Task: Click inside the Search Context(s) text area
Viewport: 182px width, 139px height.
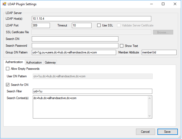Action: click(x=90, y=107)
